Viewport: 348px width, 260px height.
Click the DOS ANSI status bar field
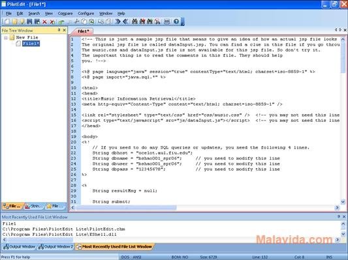point(131,257)
